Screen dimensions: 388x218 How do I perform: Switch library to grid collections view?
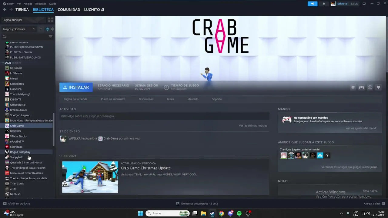click(x=50, y=20)
